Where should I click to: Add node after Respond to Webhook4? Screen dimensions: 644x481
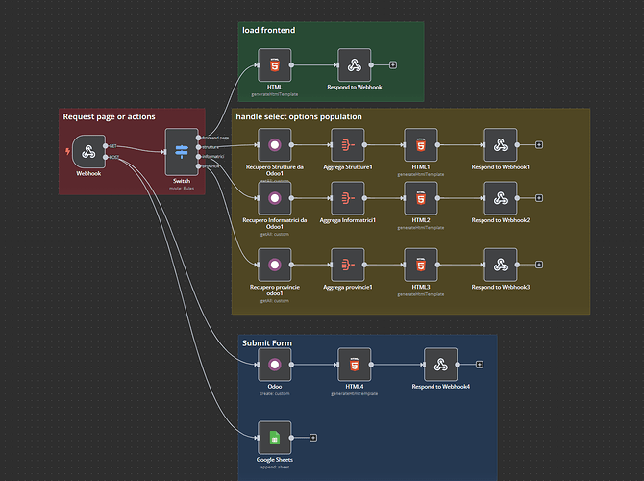coord(480,365)
